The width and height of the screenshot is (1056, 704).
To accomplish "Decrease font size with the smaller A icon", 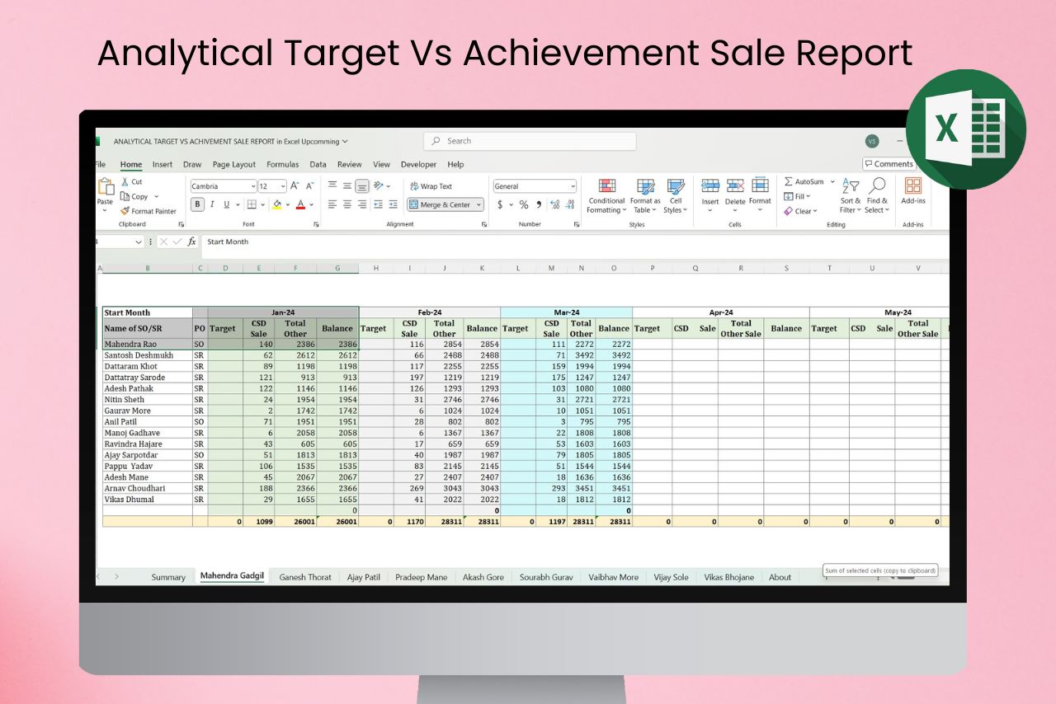I will 310,186.
